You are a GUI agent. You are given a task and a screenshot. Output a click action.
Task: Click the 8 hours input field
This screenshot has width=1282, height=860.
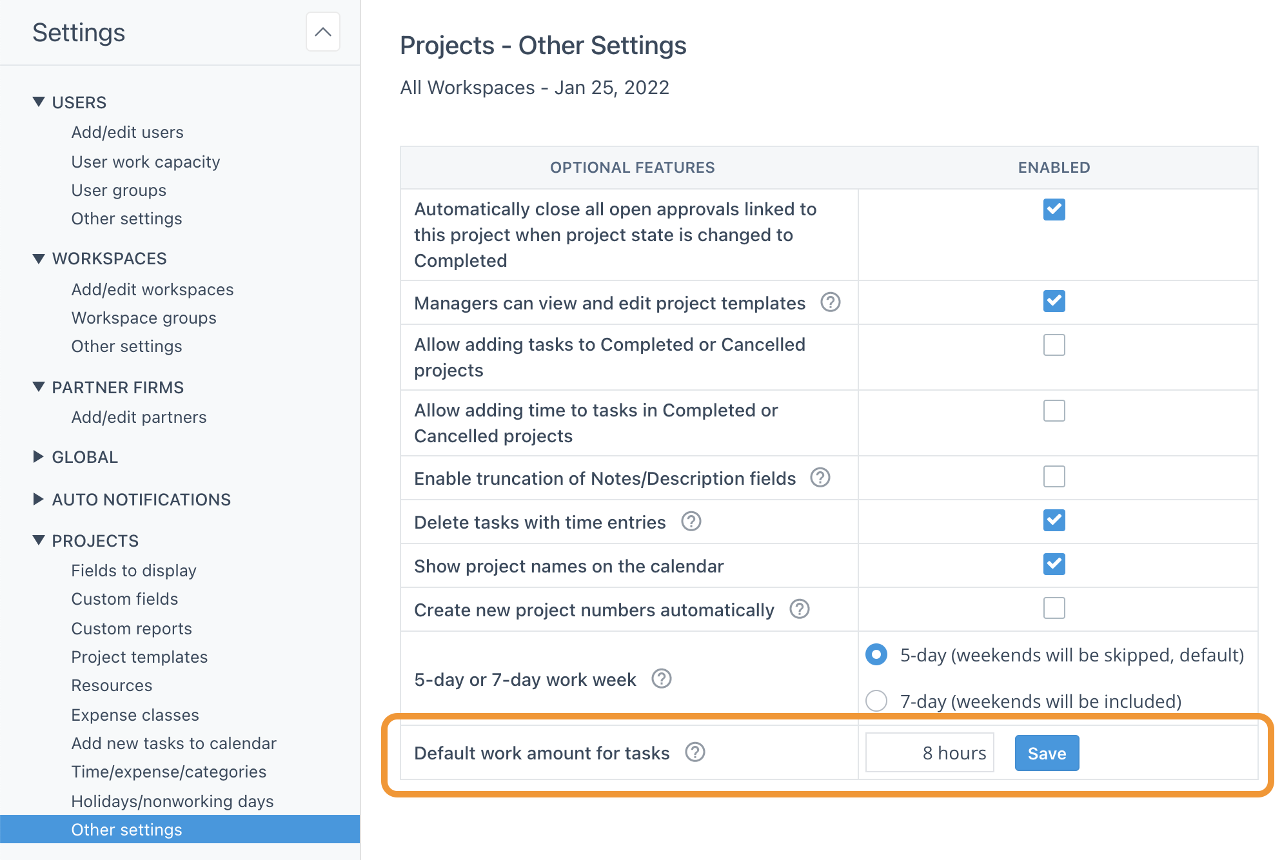click(929, 752)
